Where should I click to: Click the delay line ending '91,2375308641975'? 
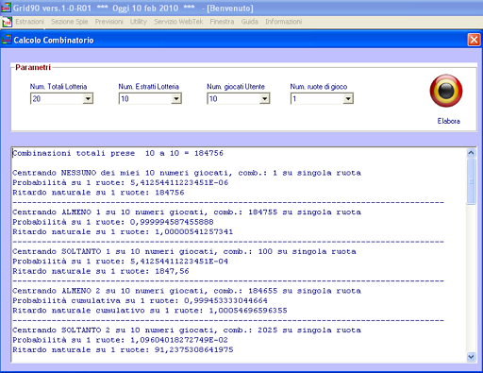point(123,349)
